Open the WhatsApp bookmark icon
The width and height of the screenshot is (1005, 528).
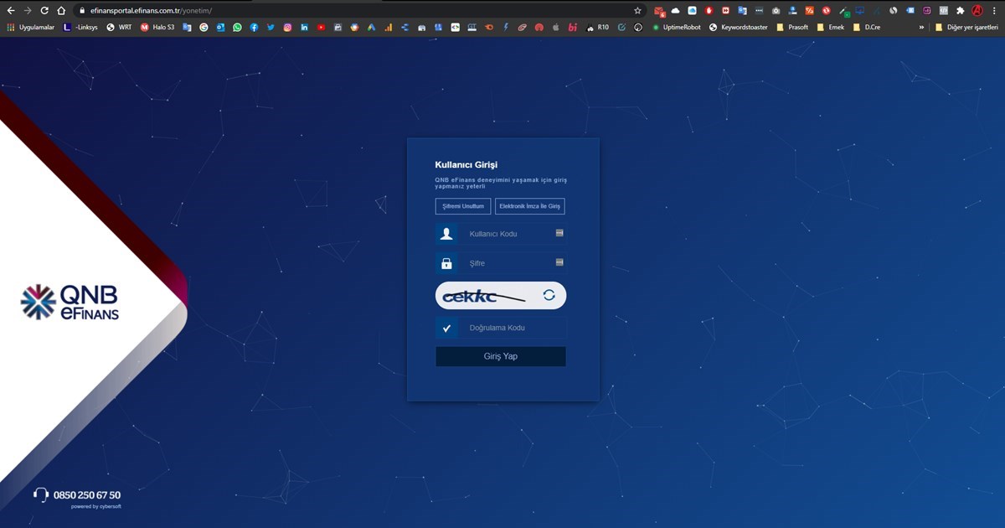tap(237, 27)
